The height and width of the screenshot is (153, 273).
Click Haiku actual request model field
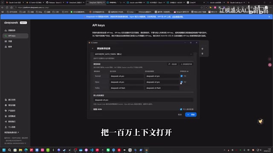tap(162, 88)
